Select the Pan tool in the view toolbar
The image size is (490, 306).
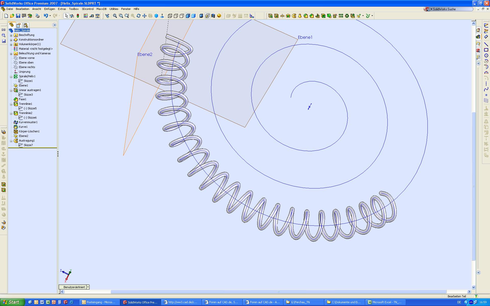point(144,16)
